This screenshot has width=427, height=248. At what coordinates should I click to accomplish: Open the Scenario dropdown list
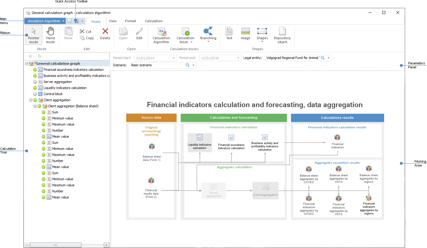coord(193,65)
